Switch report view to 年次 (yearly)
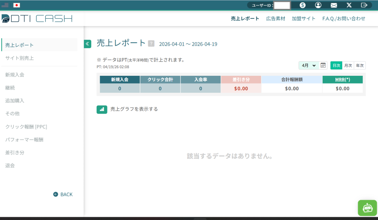This screenshot has height=220, width=378. 360,65
